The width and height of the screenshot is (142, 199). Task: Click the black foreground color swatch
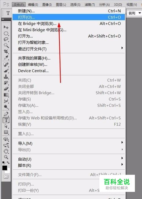pos(5,168)
